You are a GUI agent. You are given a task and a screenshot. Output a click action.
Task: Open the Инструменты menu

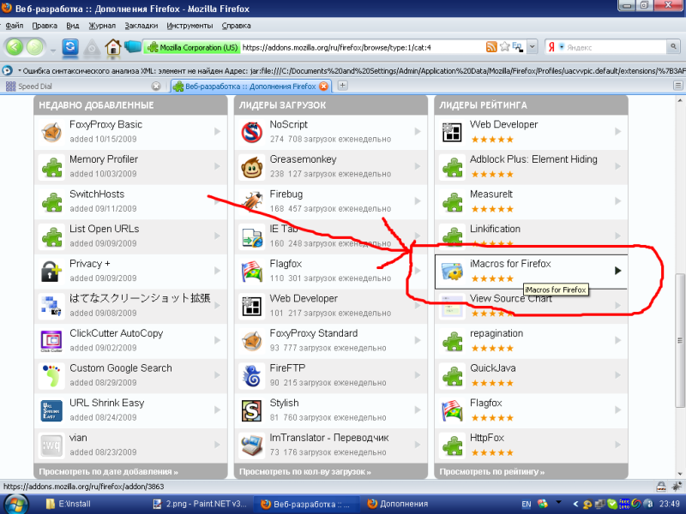tap(190, 26)
